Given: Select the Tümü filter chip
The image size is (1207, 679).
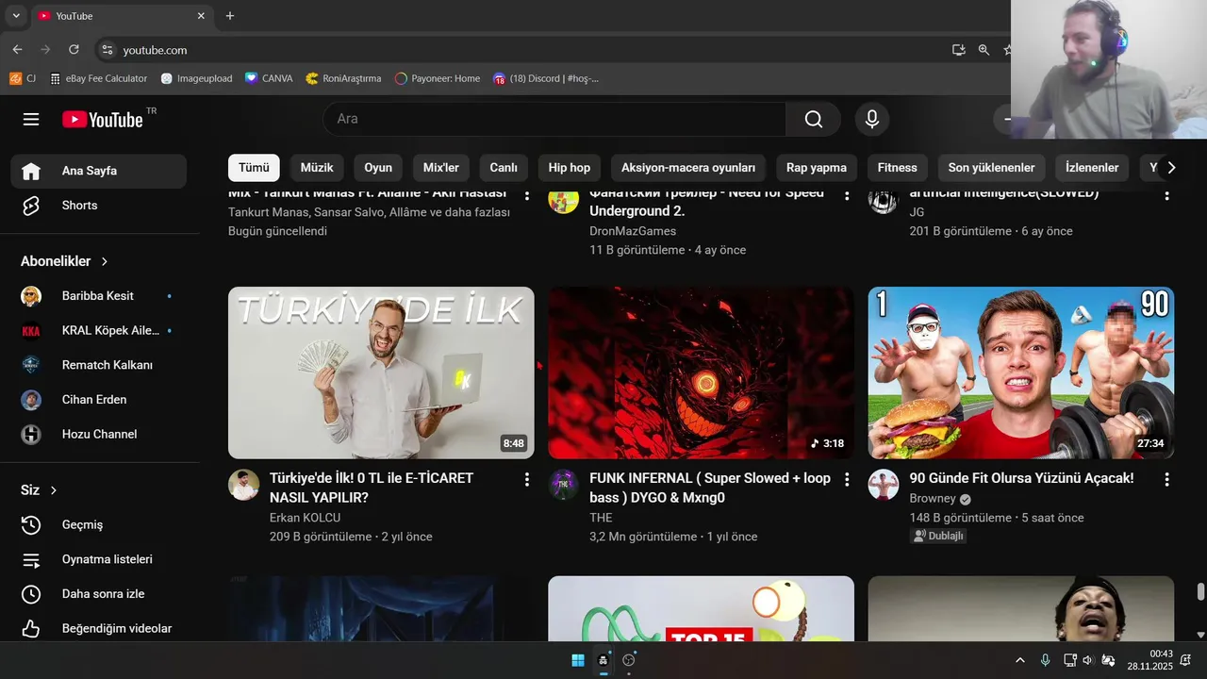Looking at the screenshot, I should click(x=254, y=168).
